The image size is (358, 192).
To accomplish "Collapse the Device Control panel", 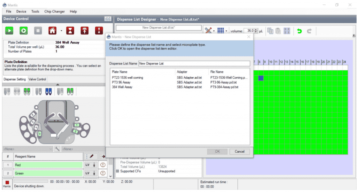I will pyautogui.click(x=108, y=19).
